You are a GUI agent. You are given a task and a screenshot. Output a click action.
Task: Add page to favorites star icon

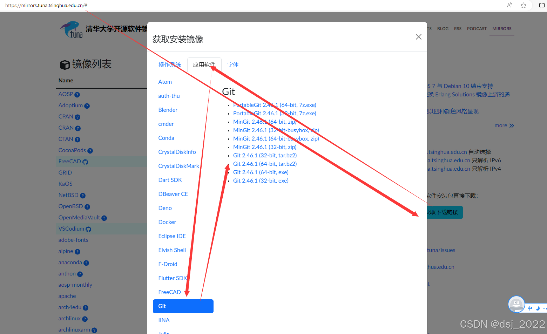click(x=524, y=5)
